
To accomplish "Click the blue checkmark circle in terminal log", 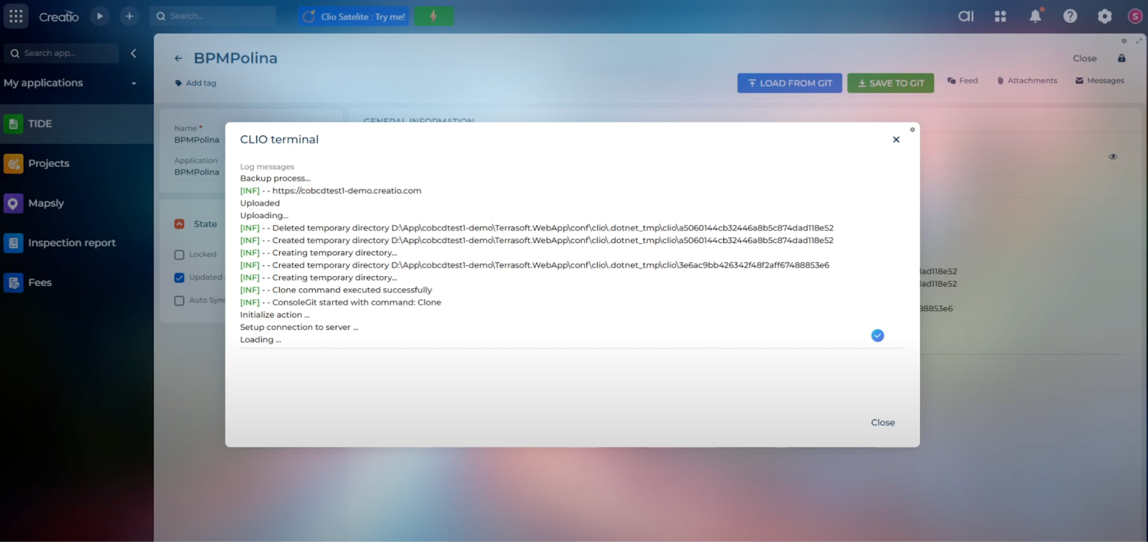I will pos(878,336).
